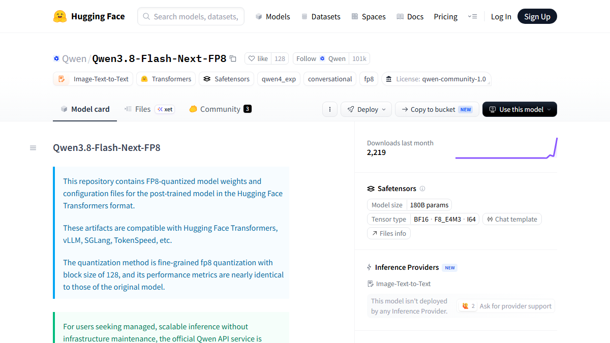Open the Datasets navigation link

tap(321, 16)
